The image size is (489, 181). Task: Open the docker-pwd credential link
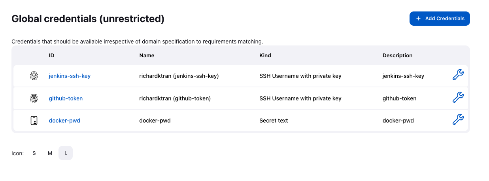[x=64, y=121]
